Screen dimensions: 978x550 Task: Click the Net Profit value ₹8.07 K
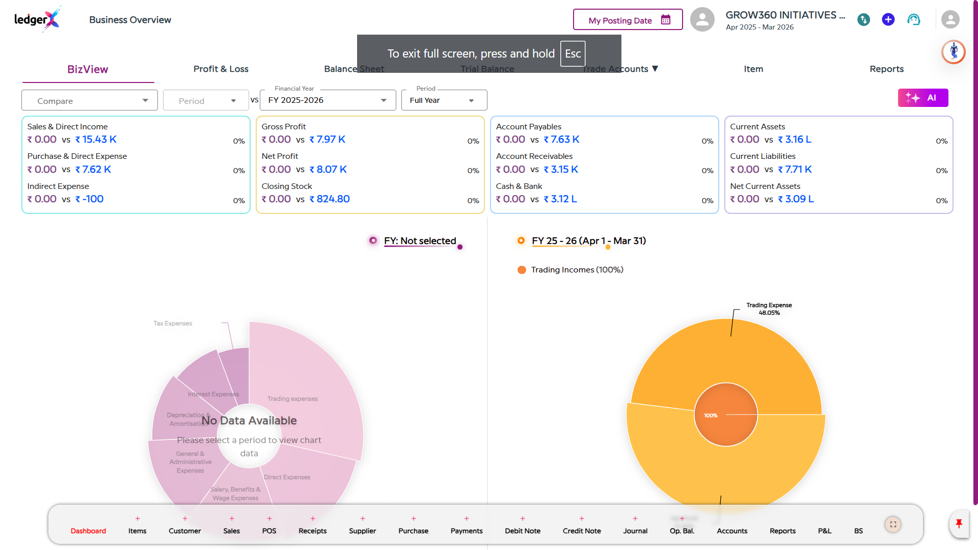click(328, 169)
